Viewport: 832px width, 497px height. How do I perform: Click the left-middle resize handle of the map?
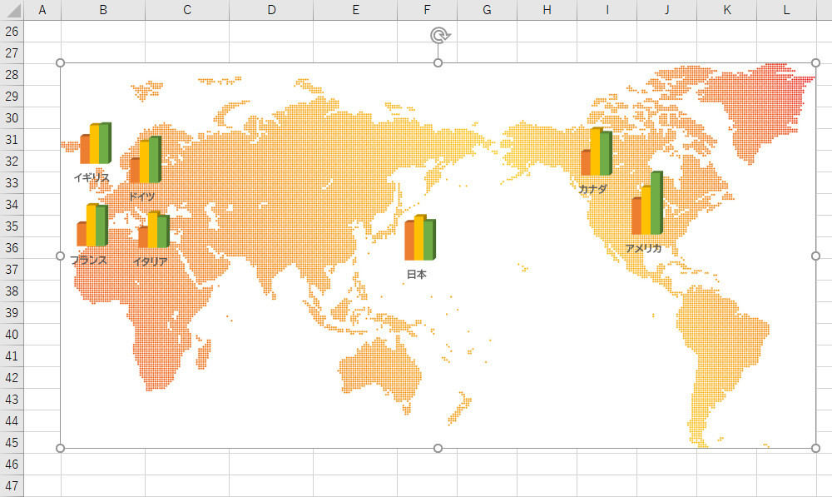(60, 256)
